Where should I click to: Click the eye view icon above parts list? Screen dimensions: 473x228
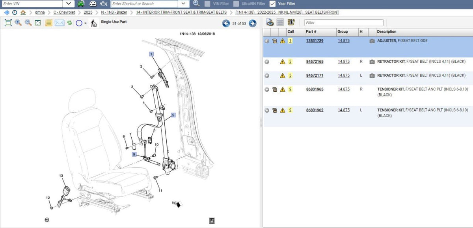270,22
